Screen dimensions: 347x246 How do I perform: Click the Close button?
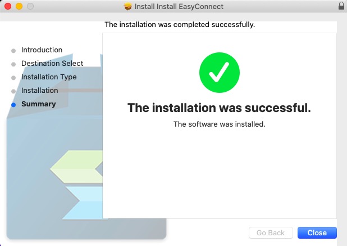pyautogui.click(x=317, y=232)
